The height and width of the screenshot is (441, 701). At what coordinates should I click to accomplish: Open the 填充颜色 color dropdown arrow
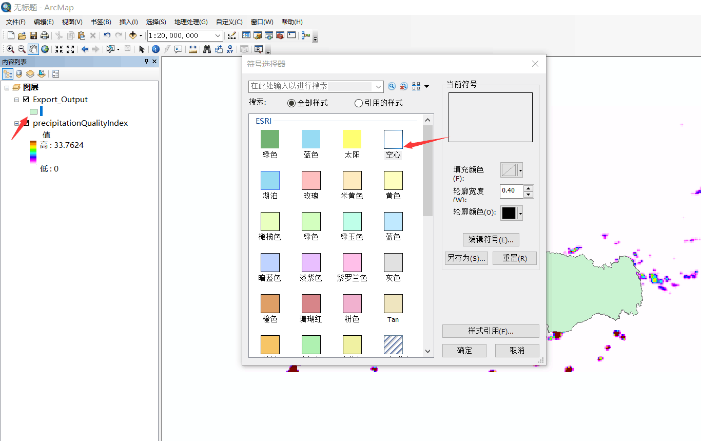(x=520, y=170)
